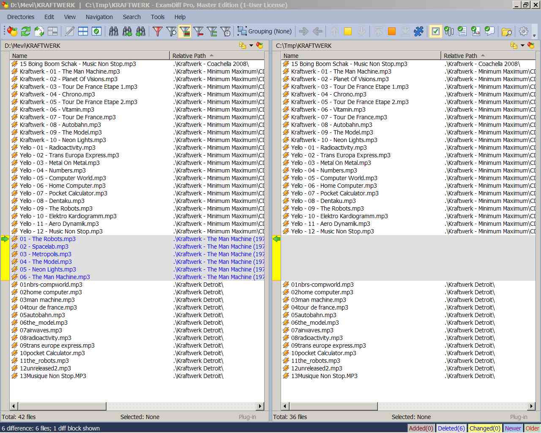The height and width of the screenshot is (433, 541).
Task: Toggle the highlighted show-differences funnel filter
Action: [x=185, y=31]
